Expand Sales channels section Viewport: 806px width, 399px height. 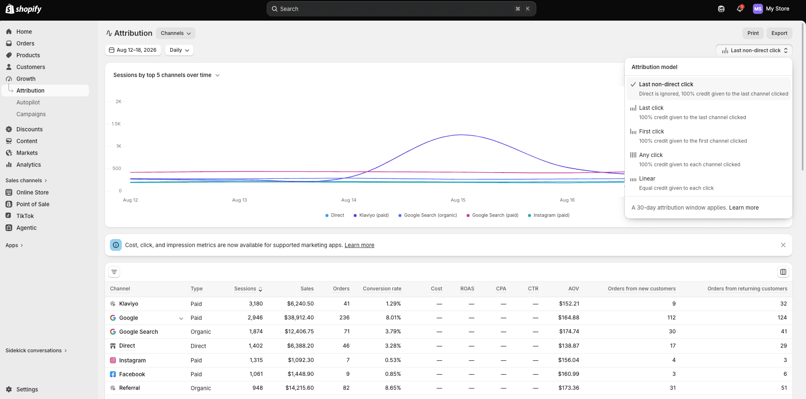point(26,181)
